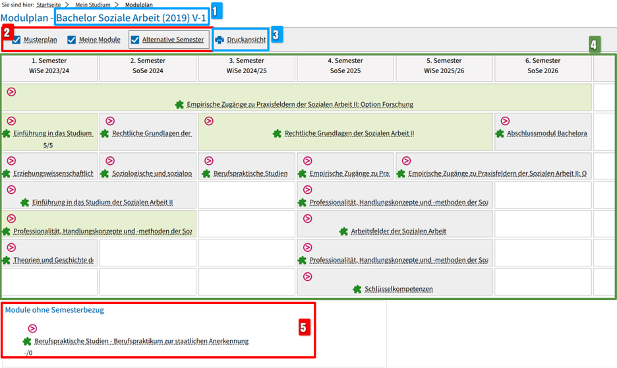The image size is (617, 368).
Task: Toggle the Meine Module checkbox
Action: 72,40
